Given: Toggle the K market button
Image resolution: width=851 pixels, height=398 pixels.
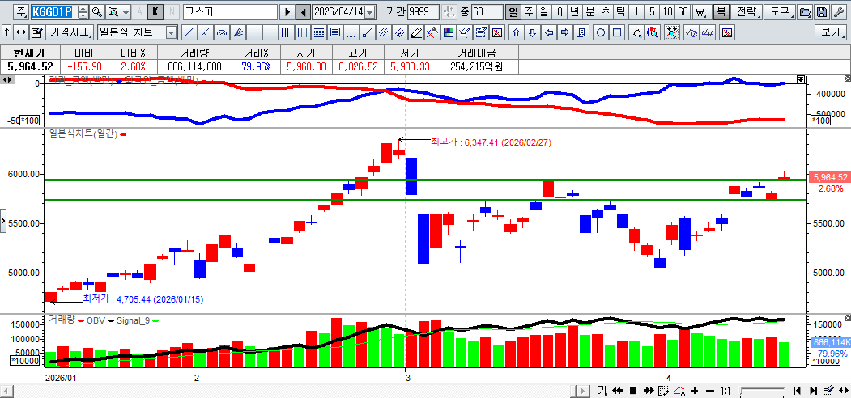Looking at the screenshot, I should 156,12.
